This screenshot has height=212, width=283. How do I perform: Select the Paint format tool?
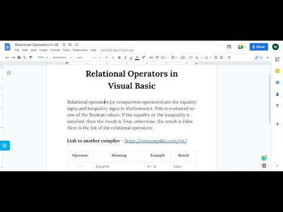click(x=31, y=58)
